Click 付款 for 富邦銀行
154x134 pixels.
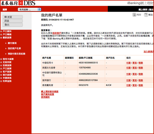[x=129, y=80]
